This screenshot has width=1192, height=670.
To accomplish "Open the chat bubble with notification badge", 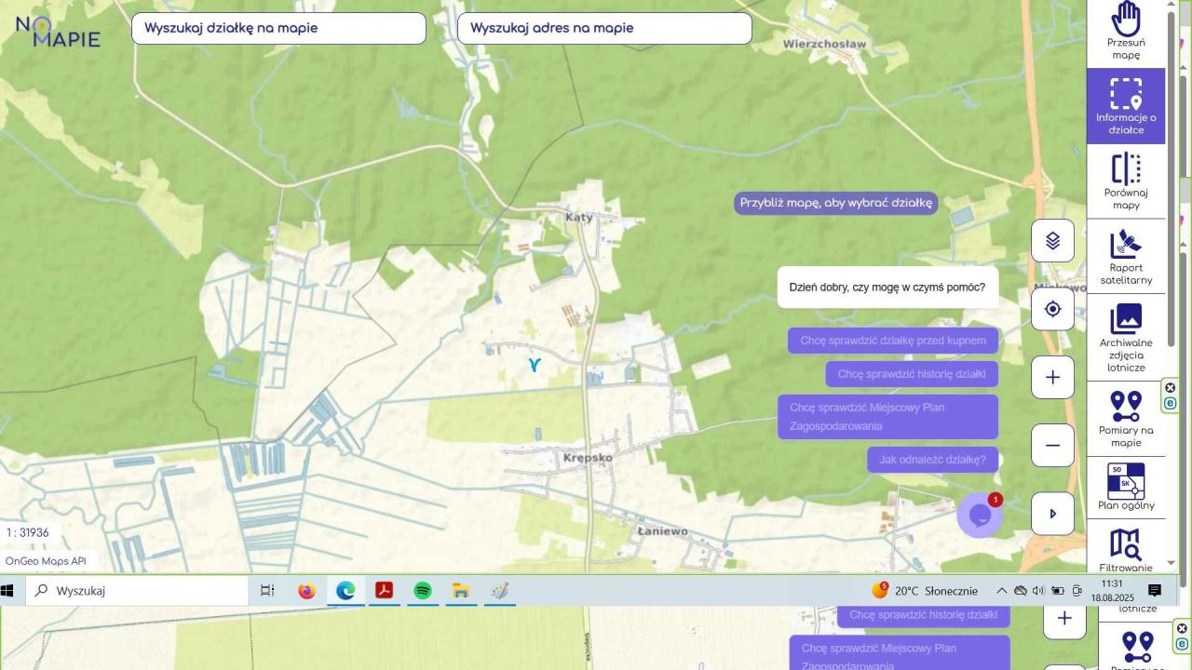I will coord(980,515).
